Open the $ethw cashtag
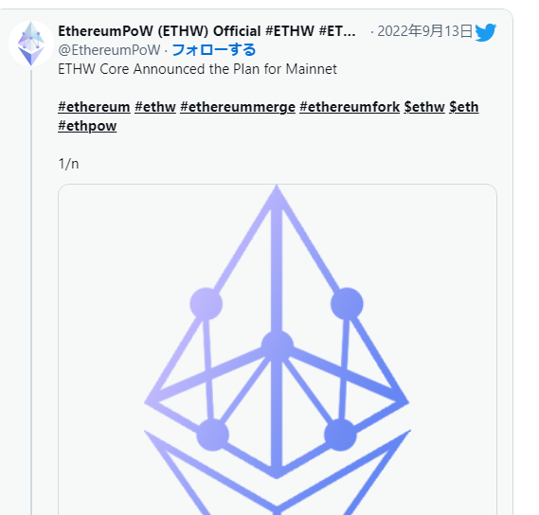Screen dimensions: 539x515 [424, 107]
